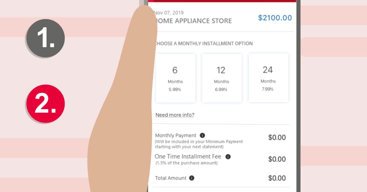The image size is (367, 192).
Task: Click the One Time Installment Fee label
Action: point(188,156)
